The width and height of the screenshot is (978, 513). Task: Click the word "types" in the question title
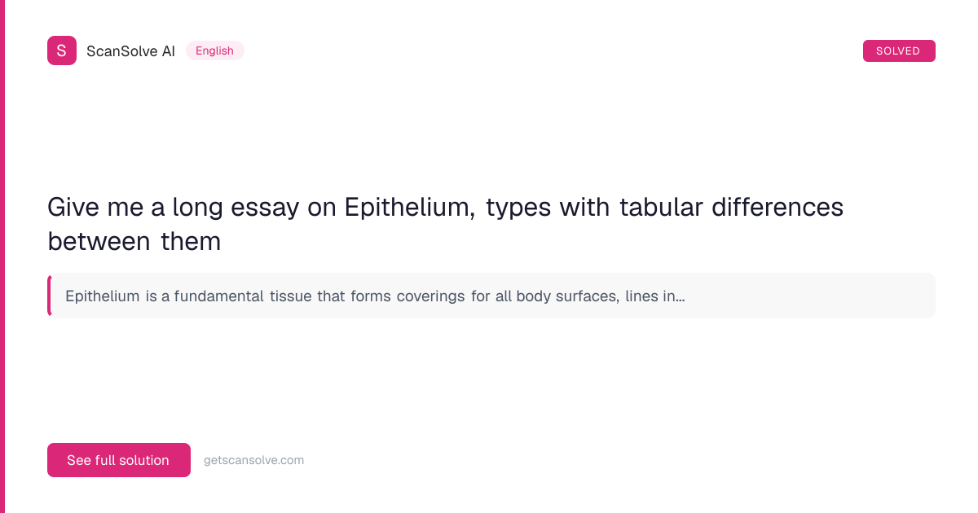pyautogui.click(x=520, y=207)
